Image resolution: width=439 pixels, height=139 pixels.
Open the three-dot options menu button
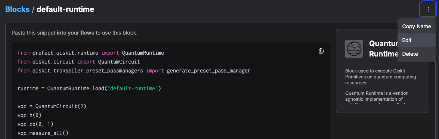point(428,9)
